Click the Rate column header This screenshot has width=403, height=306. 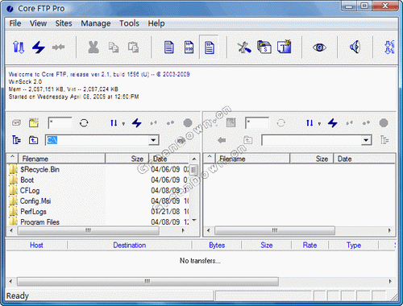[x=310, y=245]
